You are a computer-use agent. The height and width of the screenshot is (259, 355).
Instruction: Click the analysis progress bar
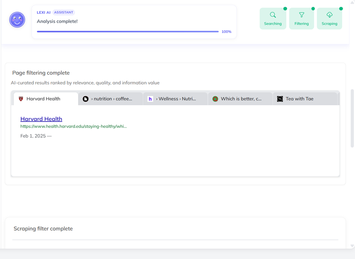[x=127, y=32]
